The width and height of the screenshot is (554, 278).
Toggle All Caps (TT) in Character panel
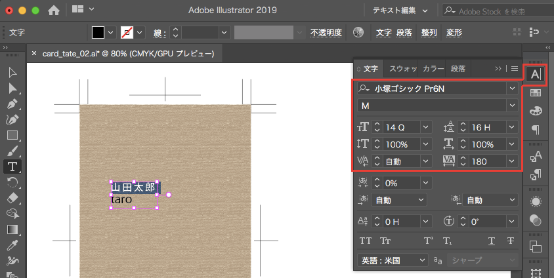click(x=366, y=241)
